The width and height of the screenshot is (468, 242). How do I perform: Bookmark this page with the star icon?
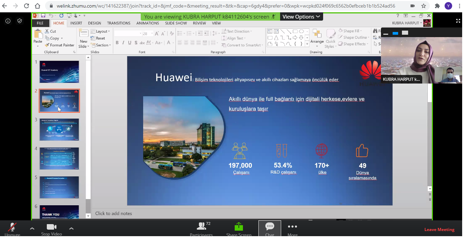click(x=424, y=6)
